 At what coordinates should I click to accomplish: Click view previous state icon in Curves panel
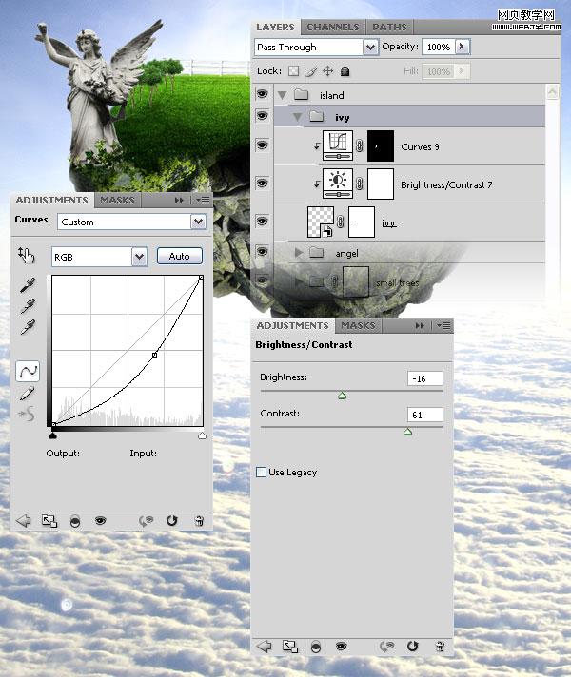pos(146,521)
